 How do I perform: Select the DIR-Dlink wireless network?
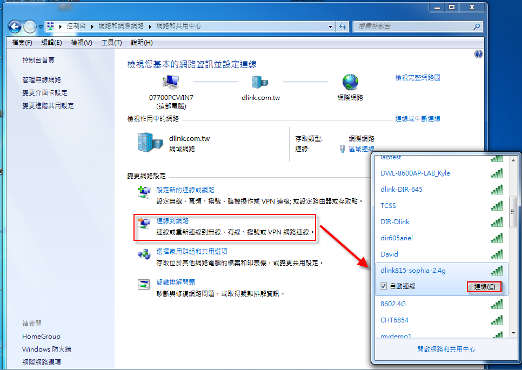[x=395, y=222]
